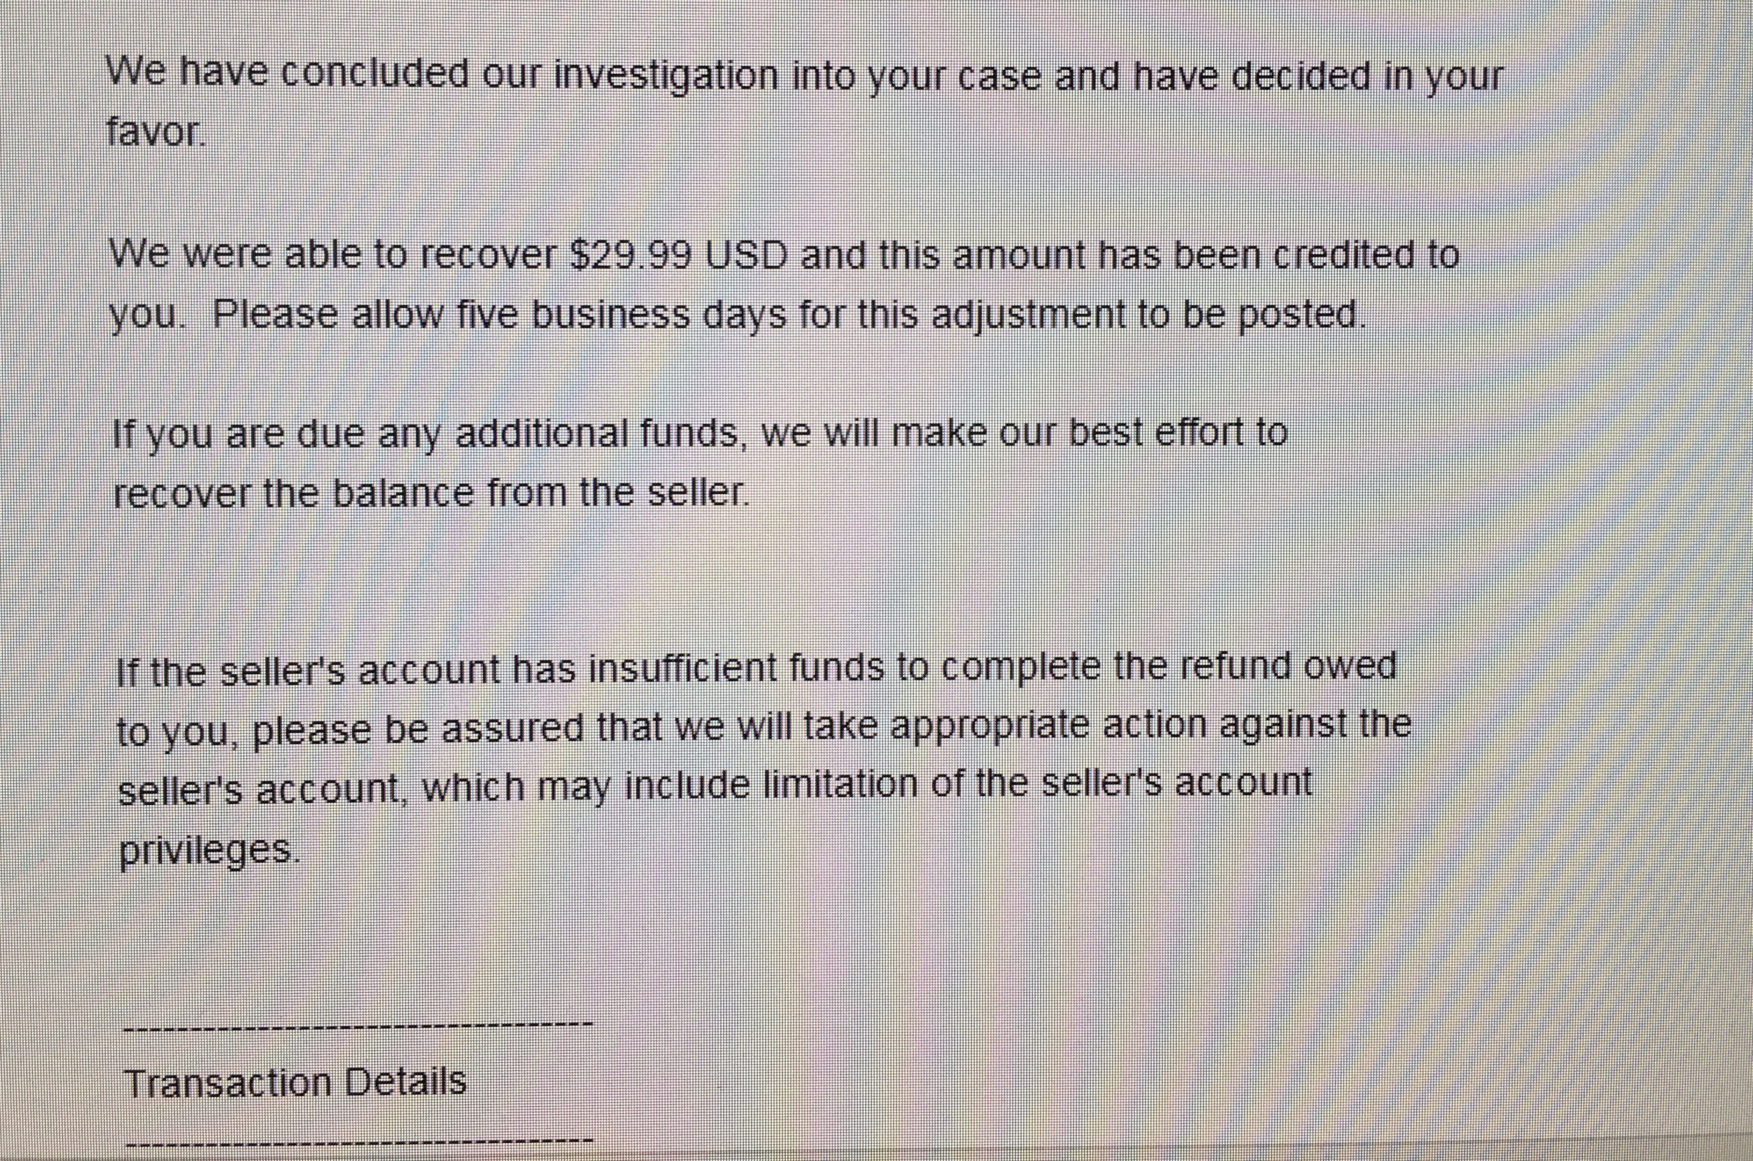This screenshot has width=1753, height=1161.
Task: Click the words "refund owed"
Action: [1288, 666]
